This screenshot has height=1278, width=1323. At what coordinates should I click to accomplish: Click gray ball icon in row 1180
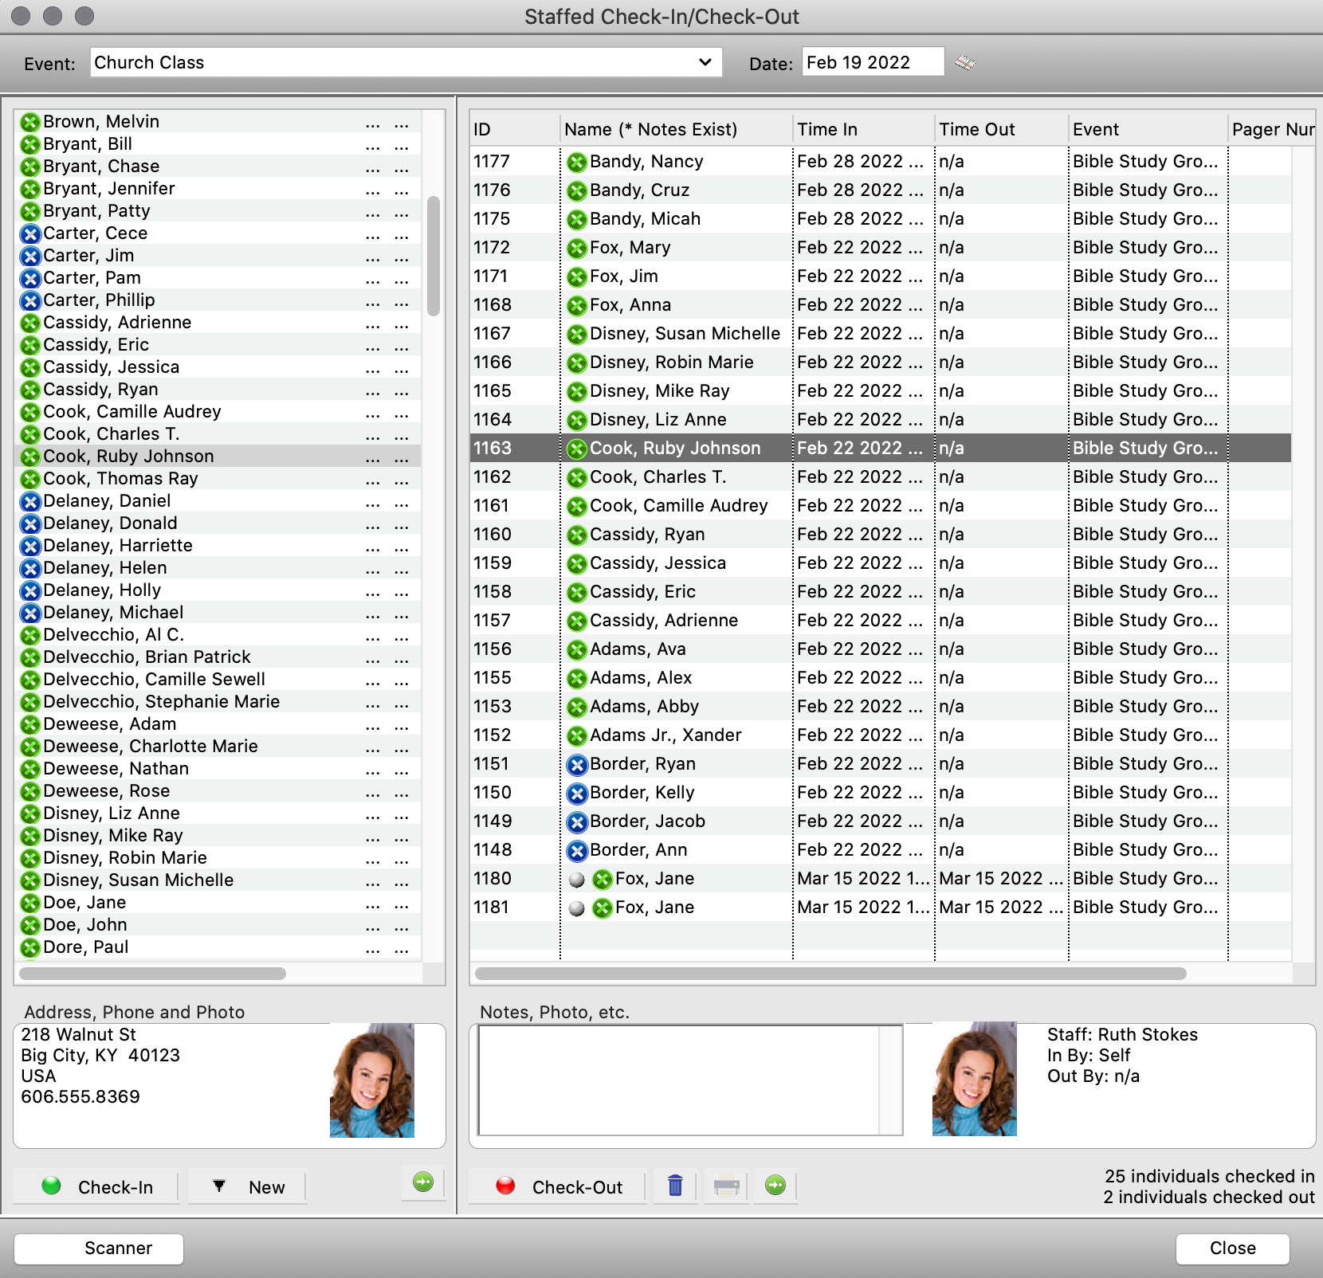(577, 880)
